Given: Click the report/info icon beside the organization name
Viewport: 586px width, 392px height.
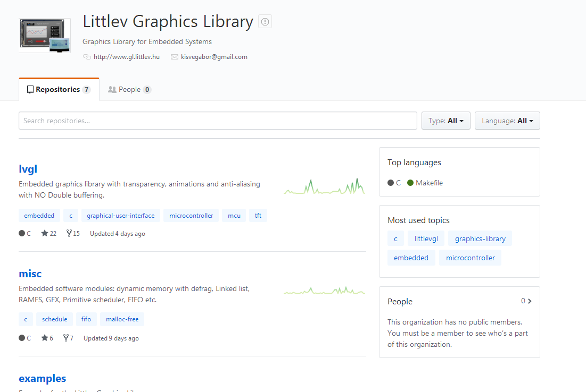Looking at the screenshot, I should pyautogui.click(x=265, y=22).
